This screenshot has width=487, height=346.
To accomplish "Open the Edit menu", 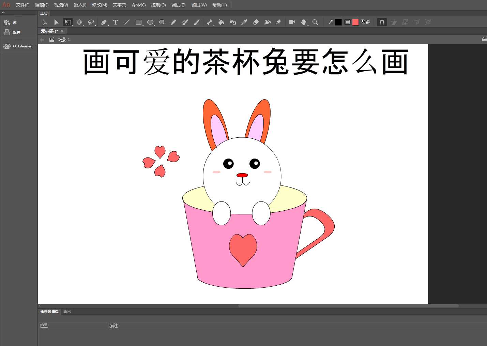I will 42,5.
